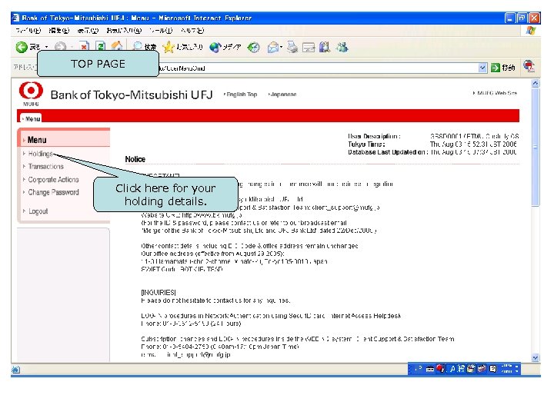Open the Tools menu in menu bar

tap(160, 30)
